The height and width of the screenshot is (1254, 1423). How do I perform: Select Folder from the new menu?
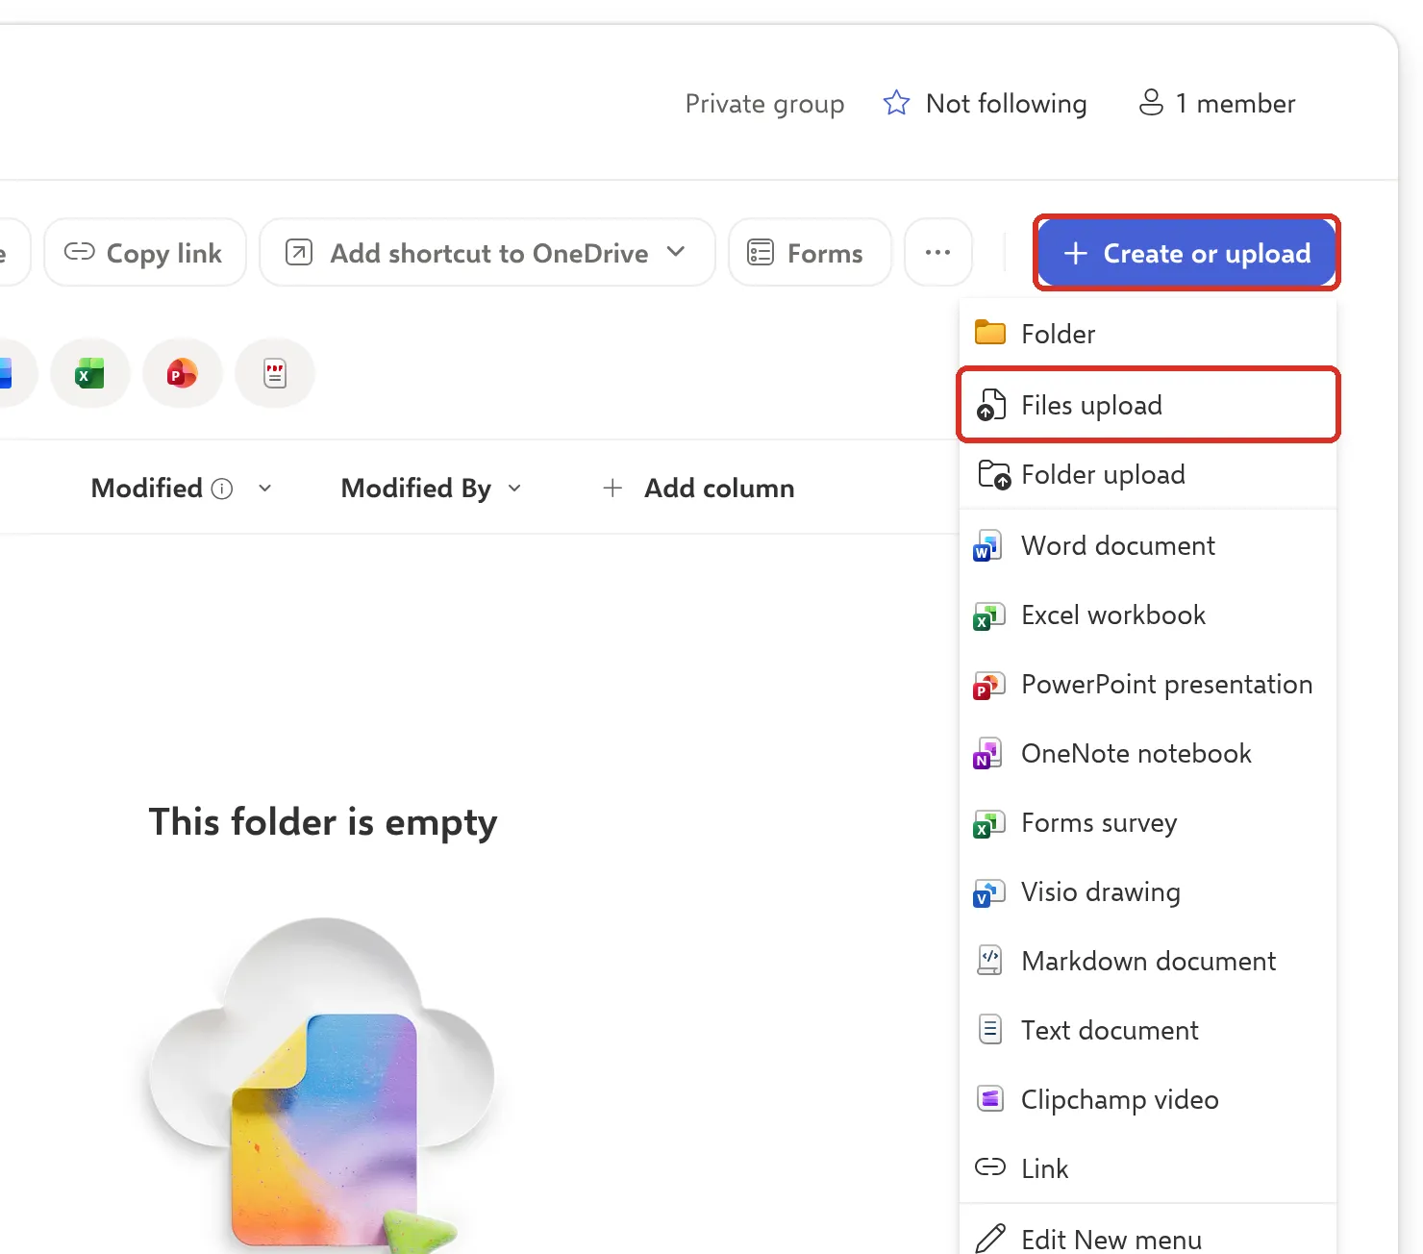coord(1148,334)
